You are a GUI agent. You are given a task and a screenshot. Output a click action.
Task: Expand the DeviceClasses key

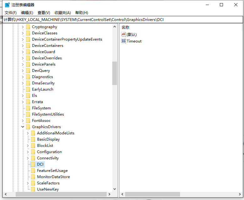pos(23,33)
